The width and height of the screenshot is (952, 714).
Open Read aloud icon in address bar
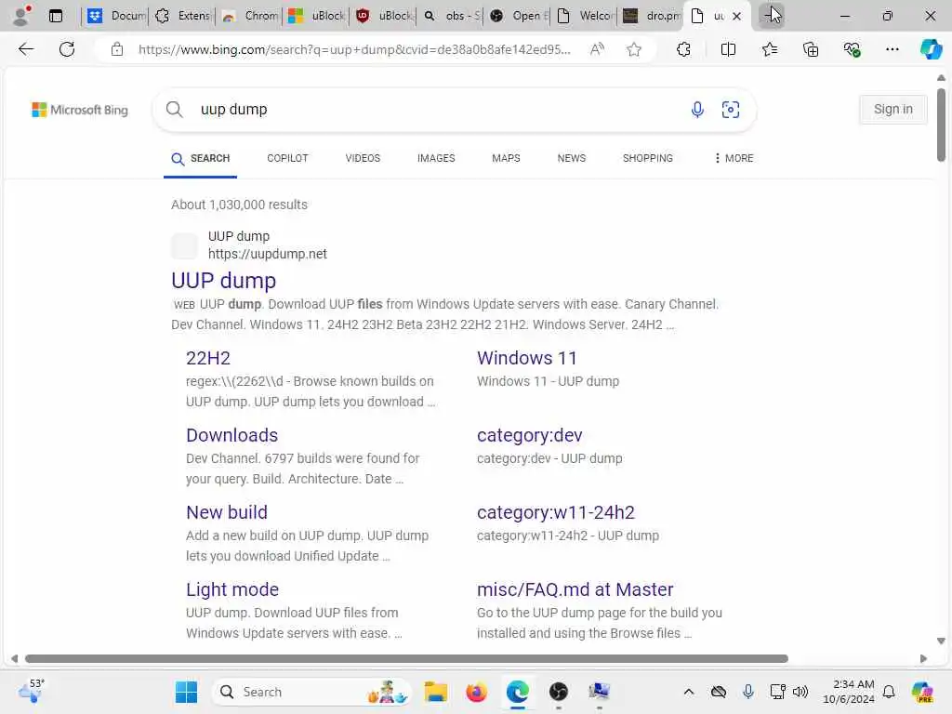[x=597, y=49]
